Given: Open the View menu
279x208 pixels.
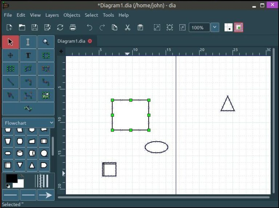Looking at the screenshot, I should (35, 15).
